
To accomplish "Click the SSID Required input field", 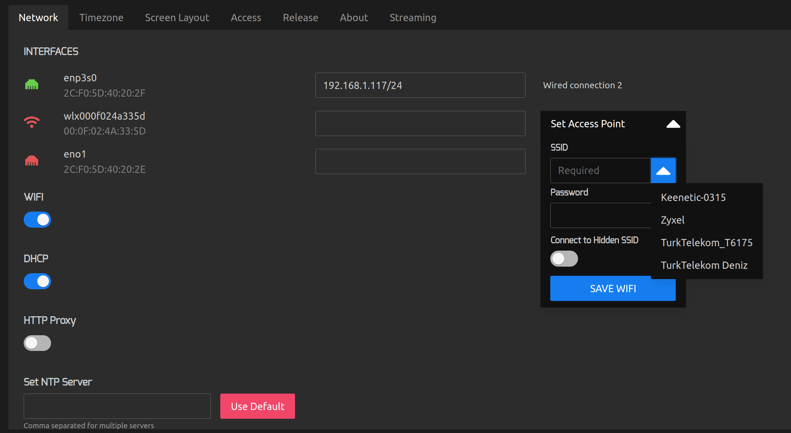I will 600,170.
